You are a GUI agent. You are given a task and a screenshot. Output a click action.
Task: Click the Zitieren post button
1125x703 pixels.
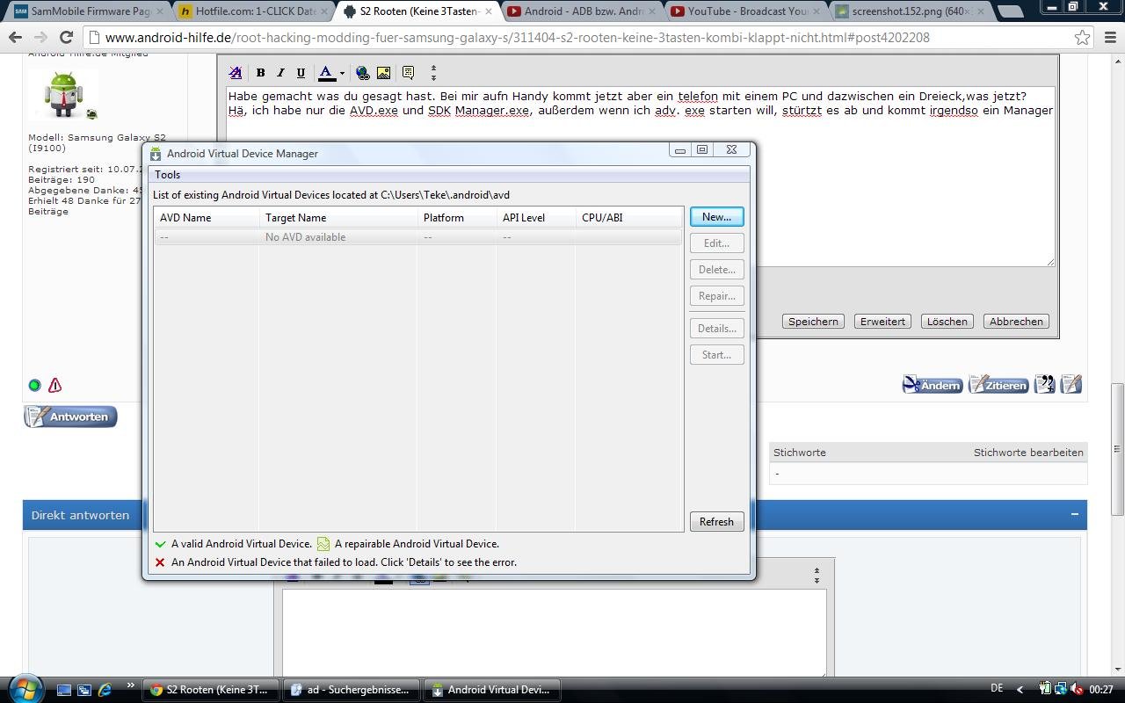pos(998,385)
